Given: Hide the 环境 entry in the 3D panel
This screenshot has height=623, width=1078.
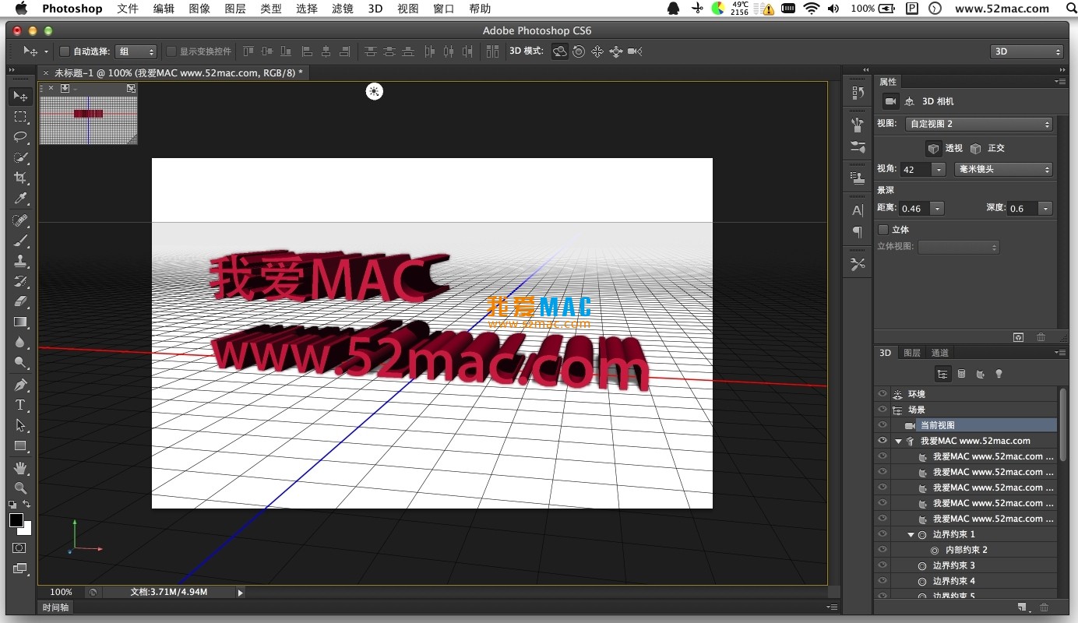Looking at the screenshot, I should pyautogui.click(x=882, y=394).
